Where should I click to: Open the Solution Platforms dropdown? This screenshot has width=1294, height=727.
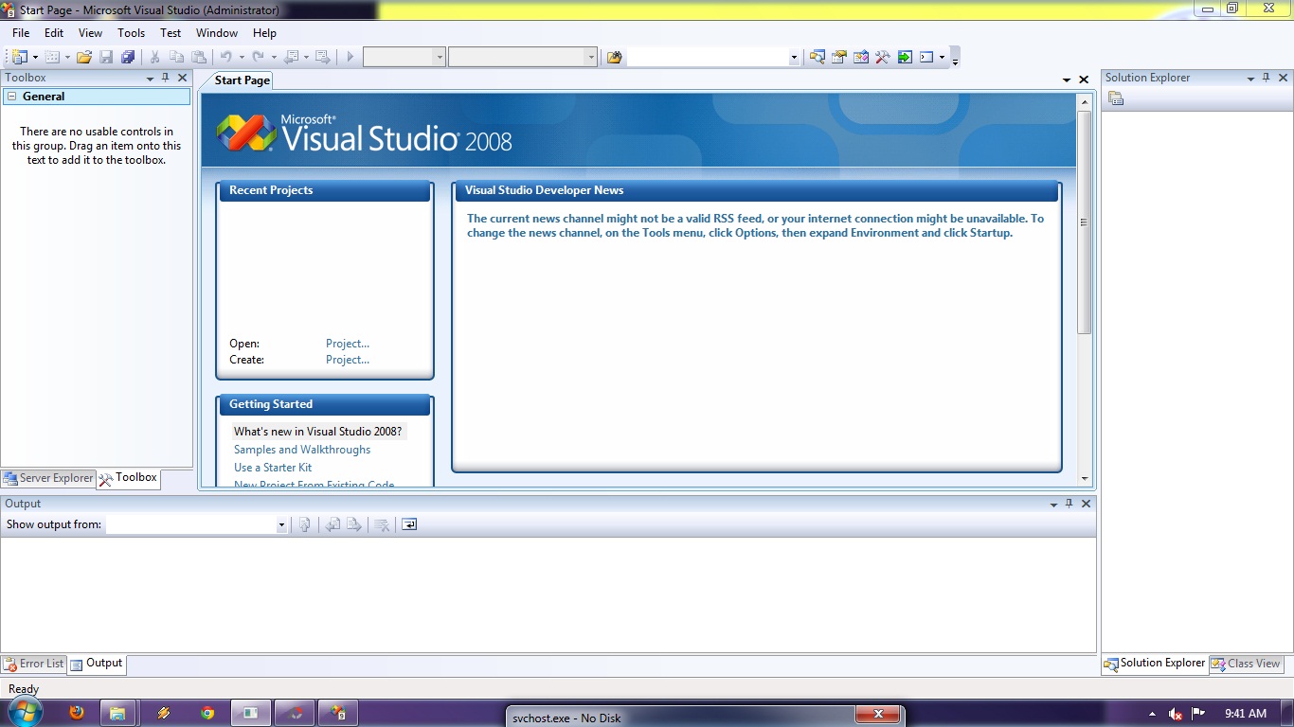point(591,57)
